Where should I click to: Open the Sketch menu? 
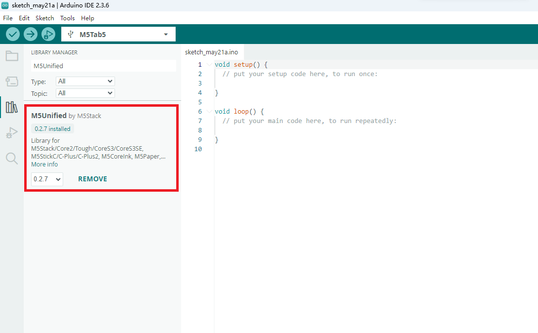point(44,18)
